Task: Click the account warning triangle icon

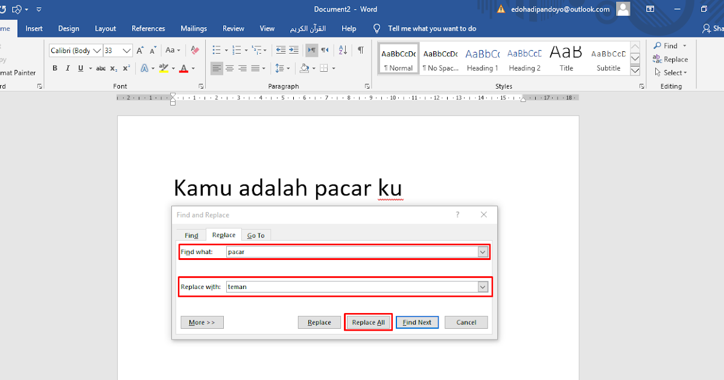Action: [501, 9]
